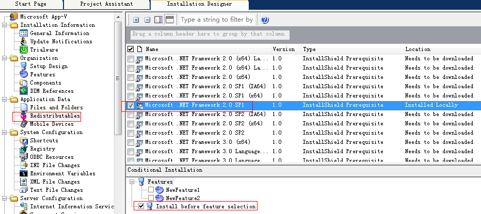Open the Registry view icon
Image resolution: width=481 pixels, height=214 pixels.
click(24, 149)
